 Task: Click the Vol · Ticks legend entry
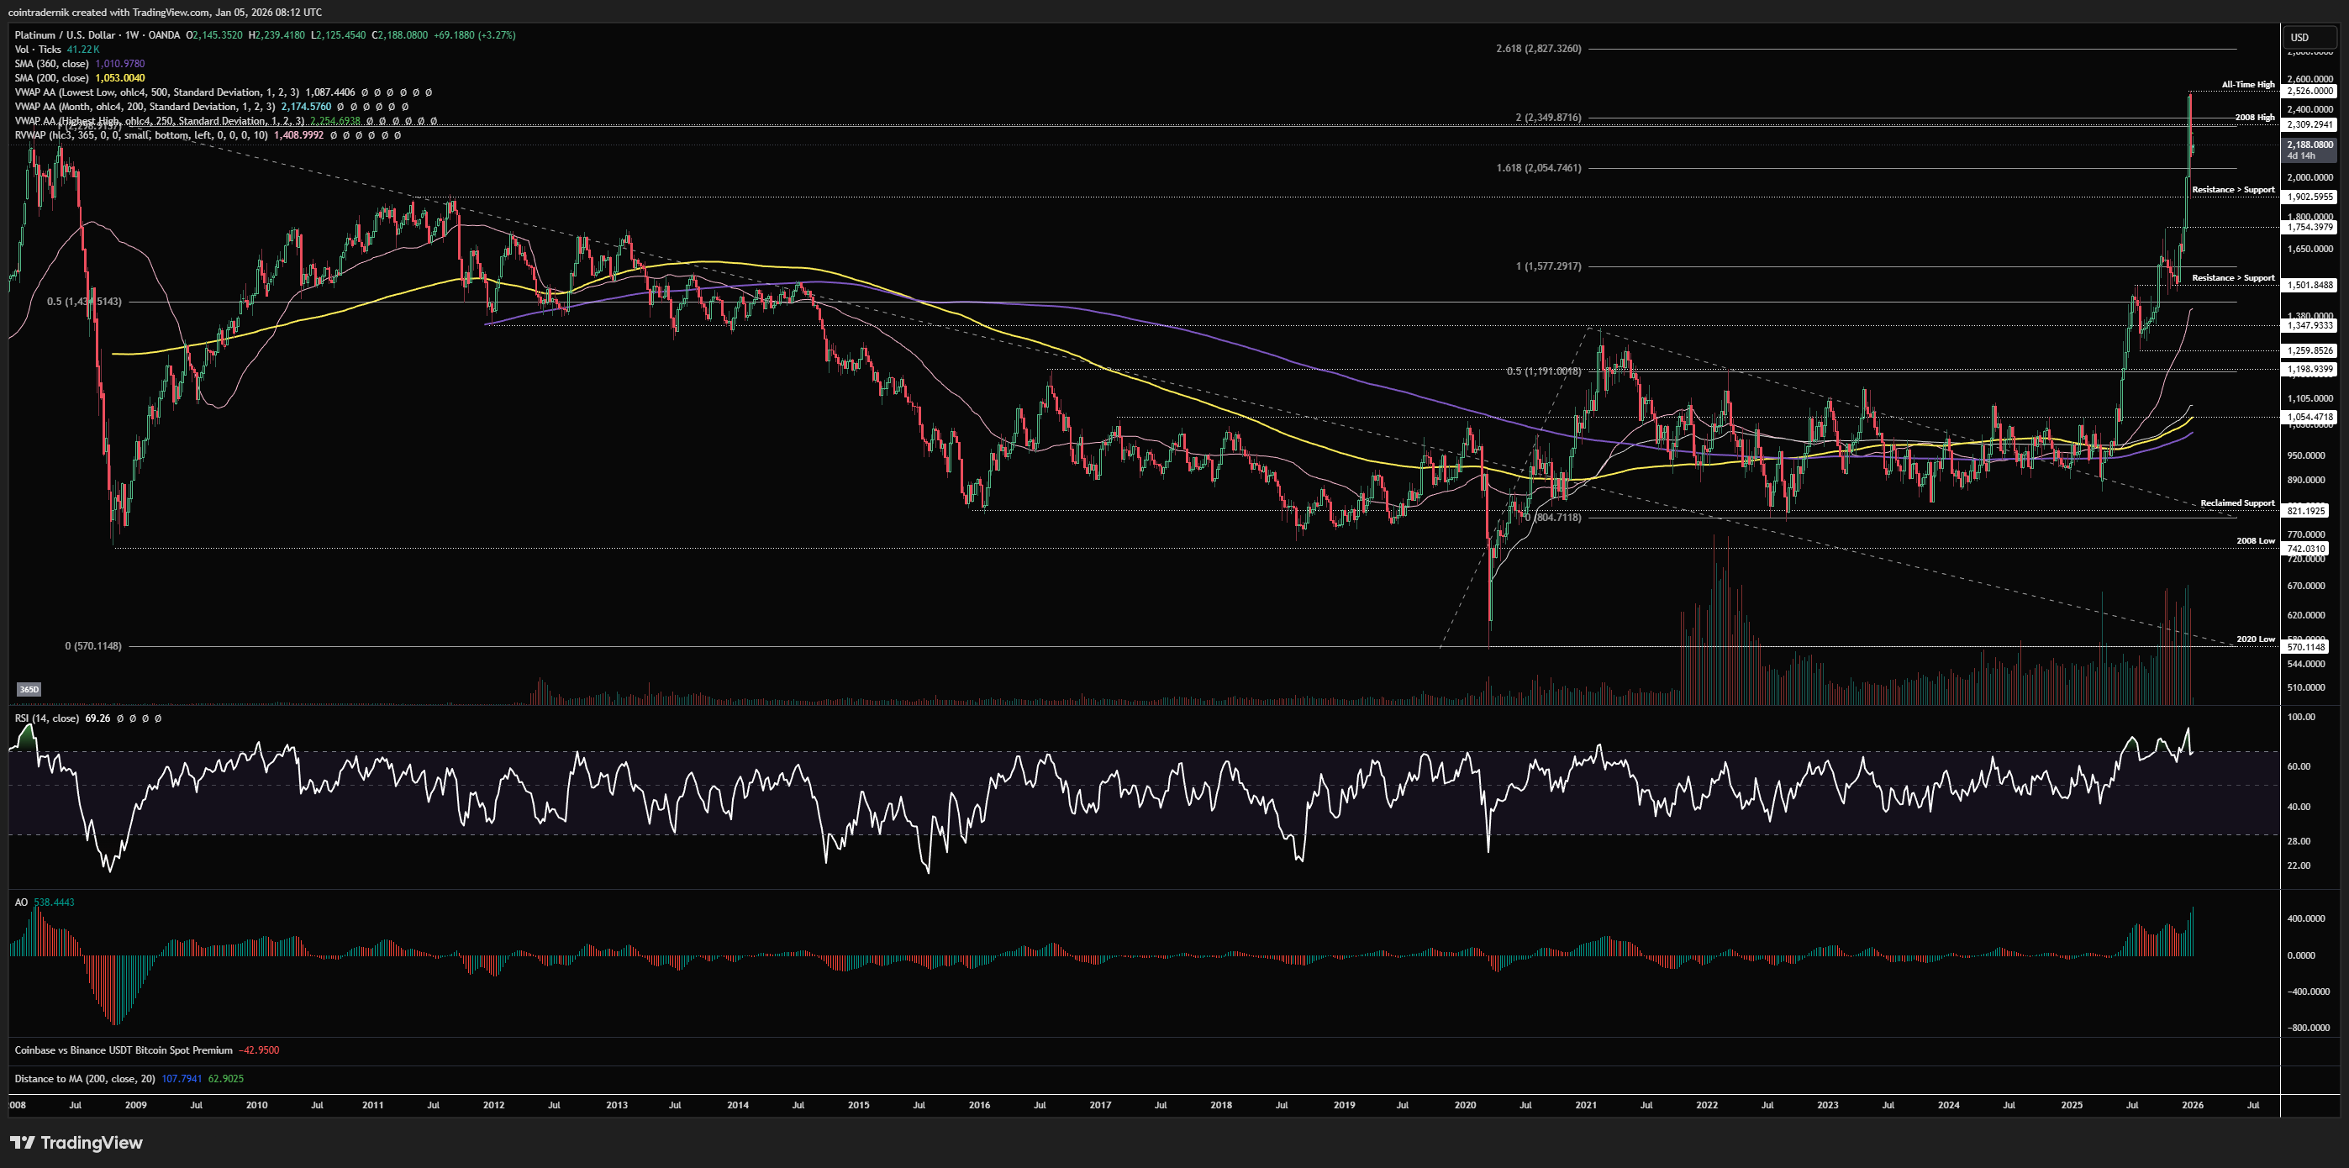(x=39, y=50)
